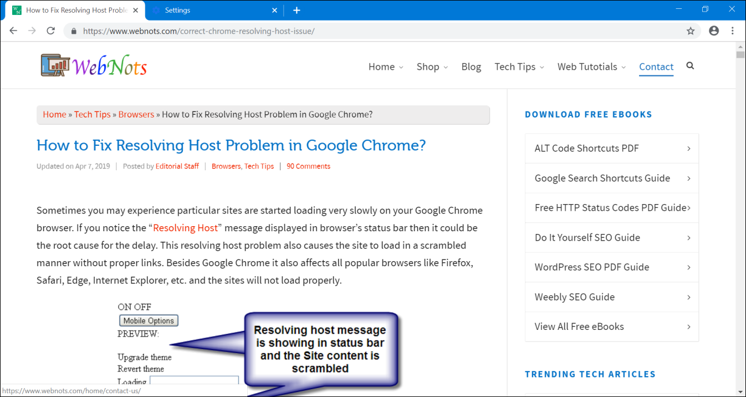The image size is (746, 397).
Task: Click the site search magnifier icon
Action: coord(690,66)
